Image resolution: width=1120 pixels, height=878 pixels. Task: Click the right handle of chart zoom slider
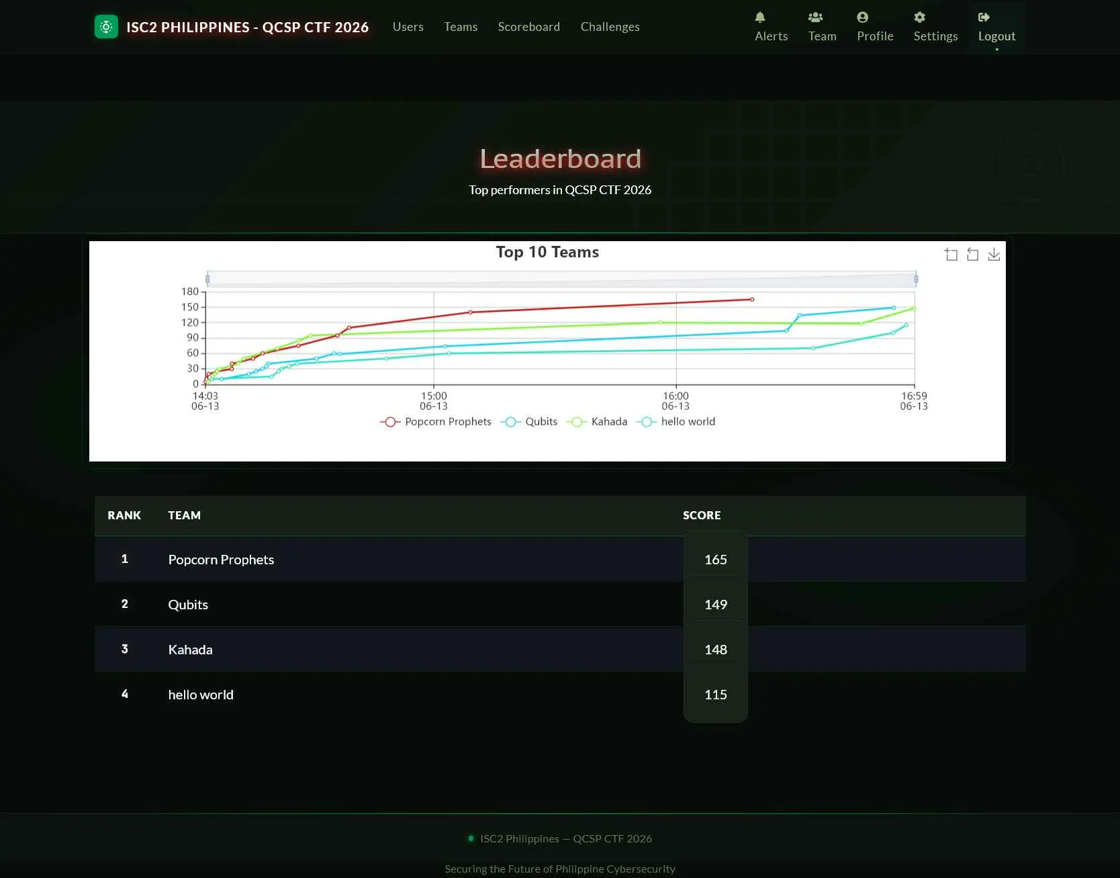[916, 279]
